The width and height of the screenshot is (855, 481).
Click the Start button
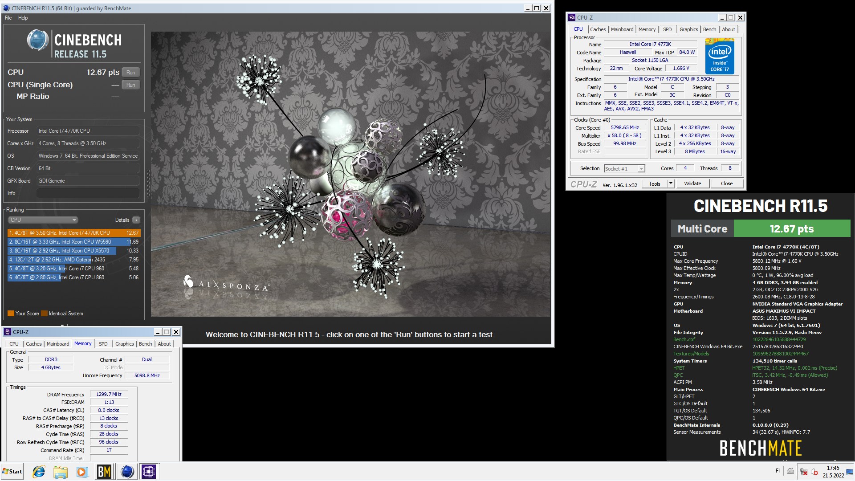click(x=12, y=472)
